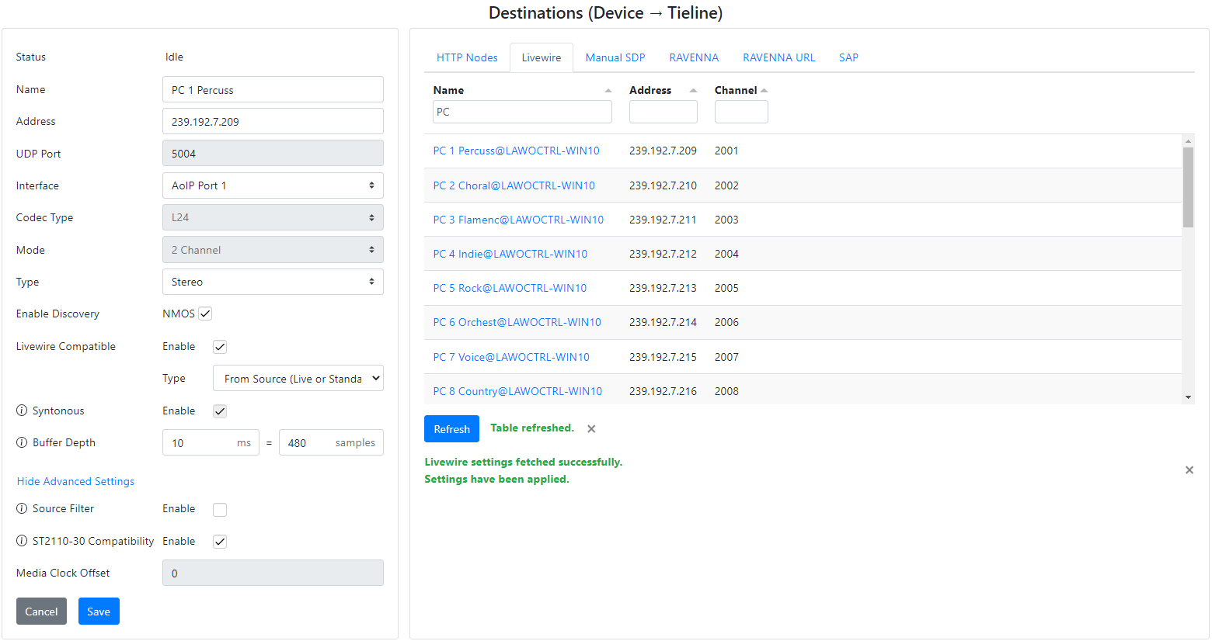Sort table by Address column arrow
The image size is (1212, 641).
coord(693,91)
